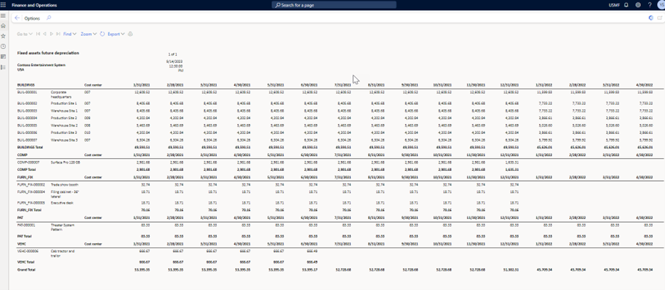Click Warehouse Site 2 row name
The height and width of the screenshot is (290, 665).
point(64,125)
